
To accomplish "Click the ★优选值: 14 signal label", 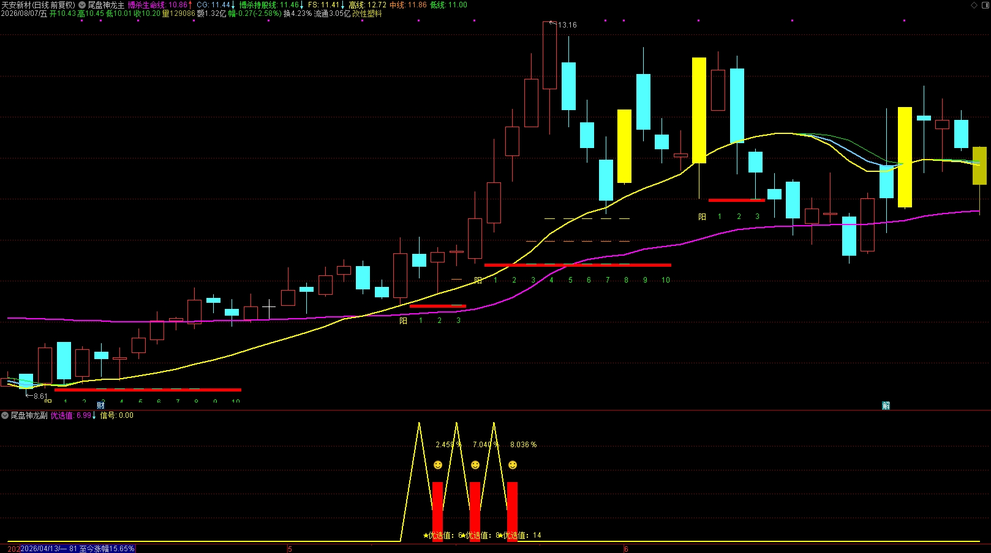I will 519,535.
